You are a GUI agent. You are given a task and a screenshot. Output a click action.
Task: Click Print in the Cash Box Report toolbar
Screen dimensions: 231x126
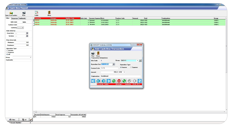pyautogui.click(x=24, y=14)
